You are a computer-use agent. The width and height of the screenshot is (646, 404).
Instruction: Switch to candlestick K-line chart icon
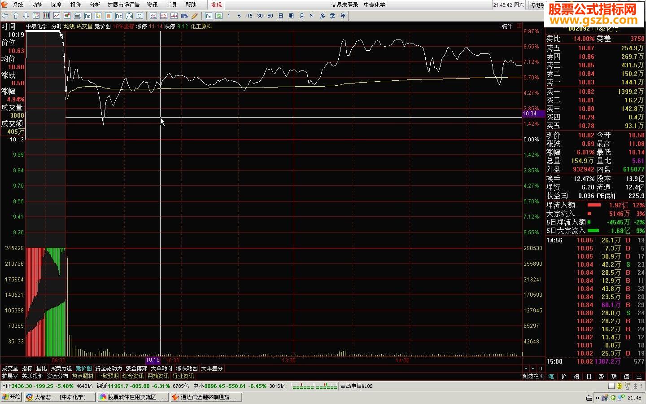coord(67,16)
